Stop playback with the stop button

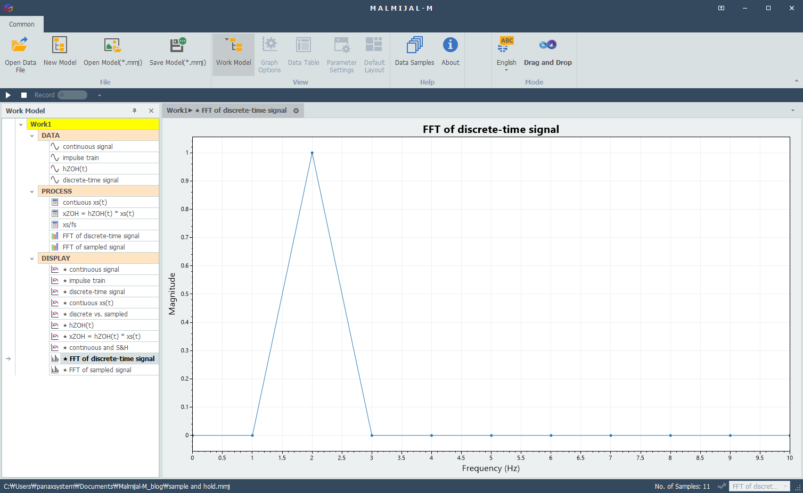point(24,95)
